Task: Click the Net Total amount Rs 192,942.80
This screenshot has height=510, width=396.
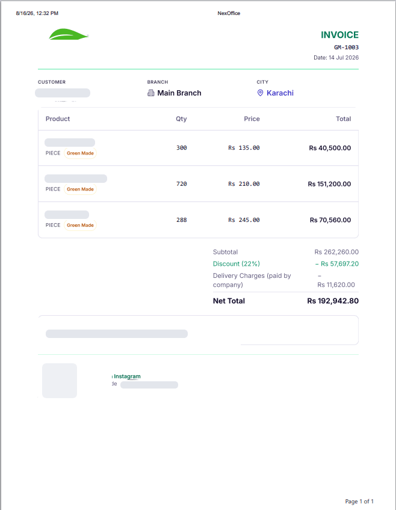Action: [333, 301]
